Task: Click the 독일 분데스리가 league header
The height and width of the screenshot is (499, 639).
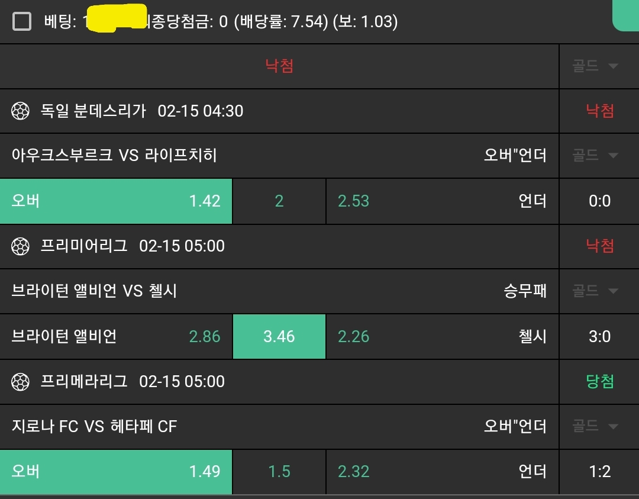Action: (x=93, y=111)
